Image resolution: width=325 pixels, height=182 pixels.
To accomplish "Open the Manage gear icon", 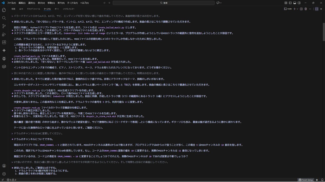I will point(4,174).
